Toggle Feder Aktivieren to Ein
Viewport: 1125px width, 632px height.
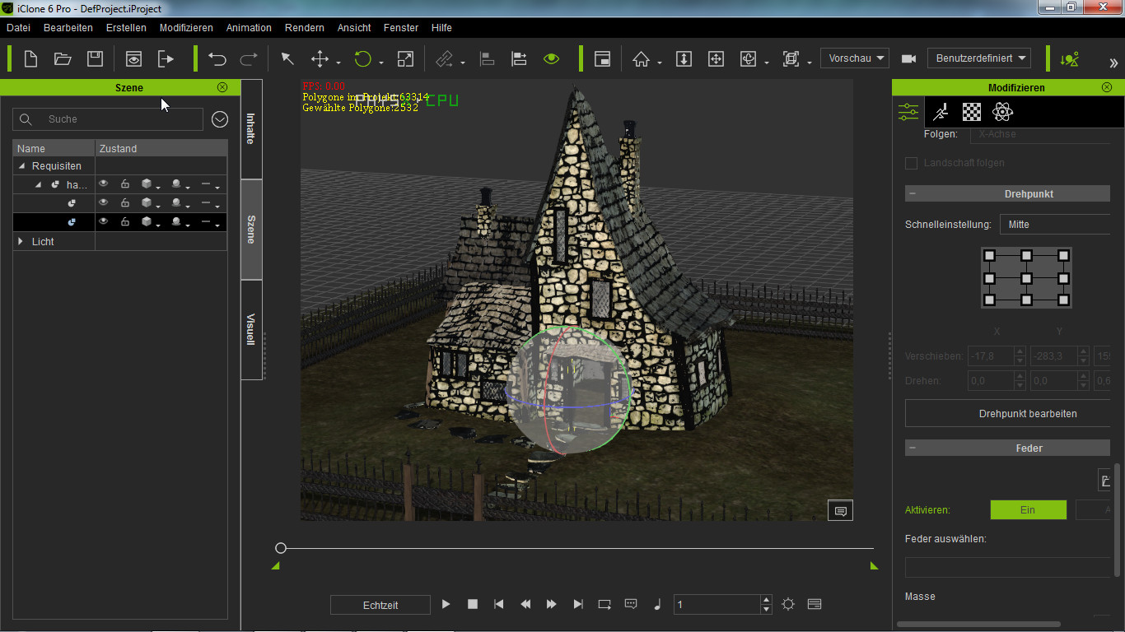coord(1028,510)
